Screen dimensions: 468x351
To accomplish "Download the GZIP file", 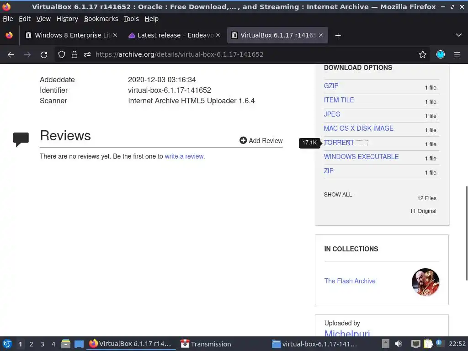I will pos(331,86).
